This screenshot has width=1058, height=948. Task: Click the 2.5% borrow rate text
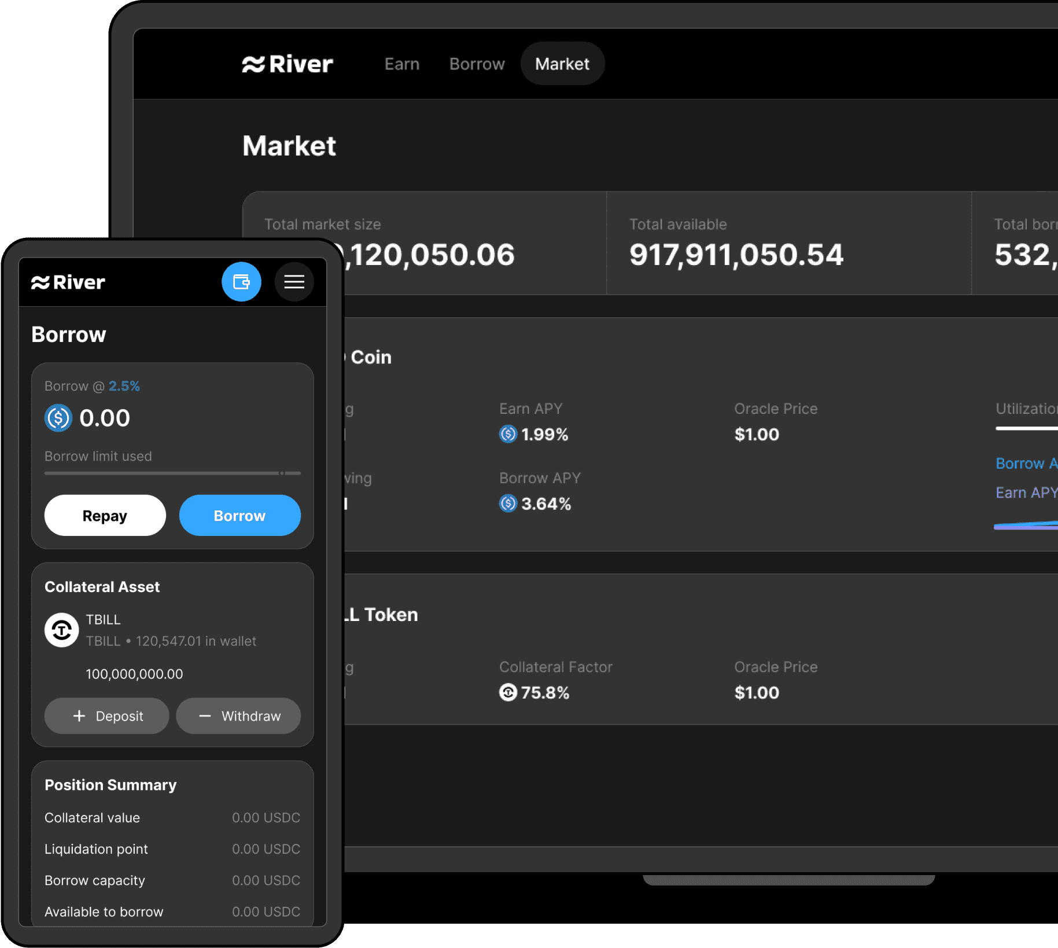pyautogui.click(x=124, y=386)
